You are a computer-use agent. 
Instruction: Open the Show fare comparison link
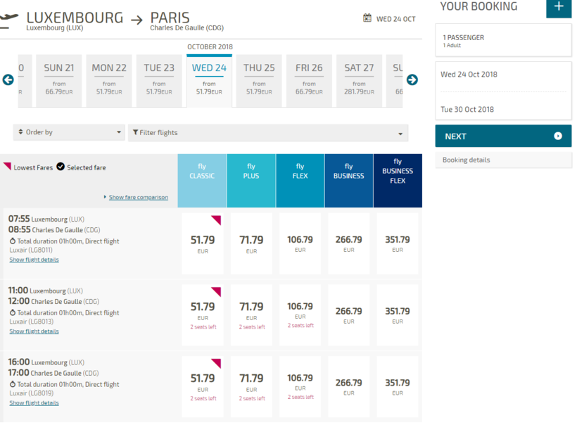pos(138,197)
